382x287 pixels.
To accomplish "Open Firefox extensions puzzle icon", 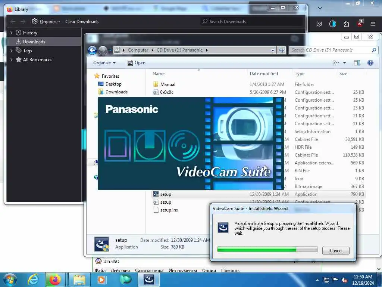I will 346,24.
